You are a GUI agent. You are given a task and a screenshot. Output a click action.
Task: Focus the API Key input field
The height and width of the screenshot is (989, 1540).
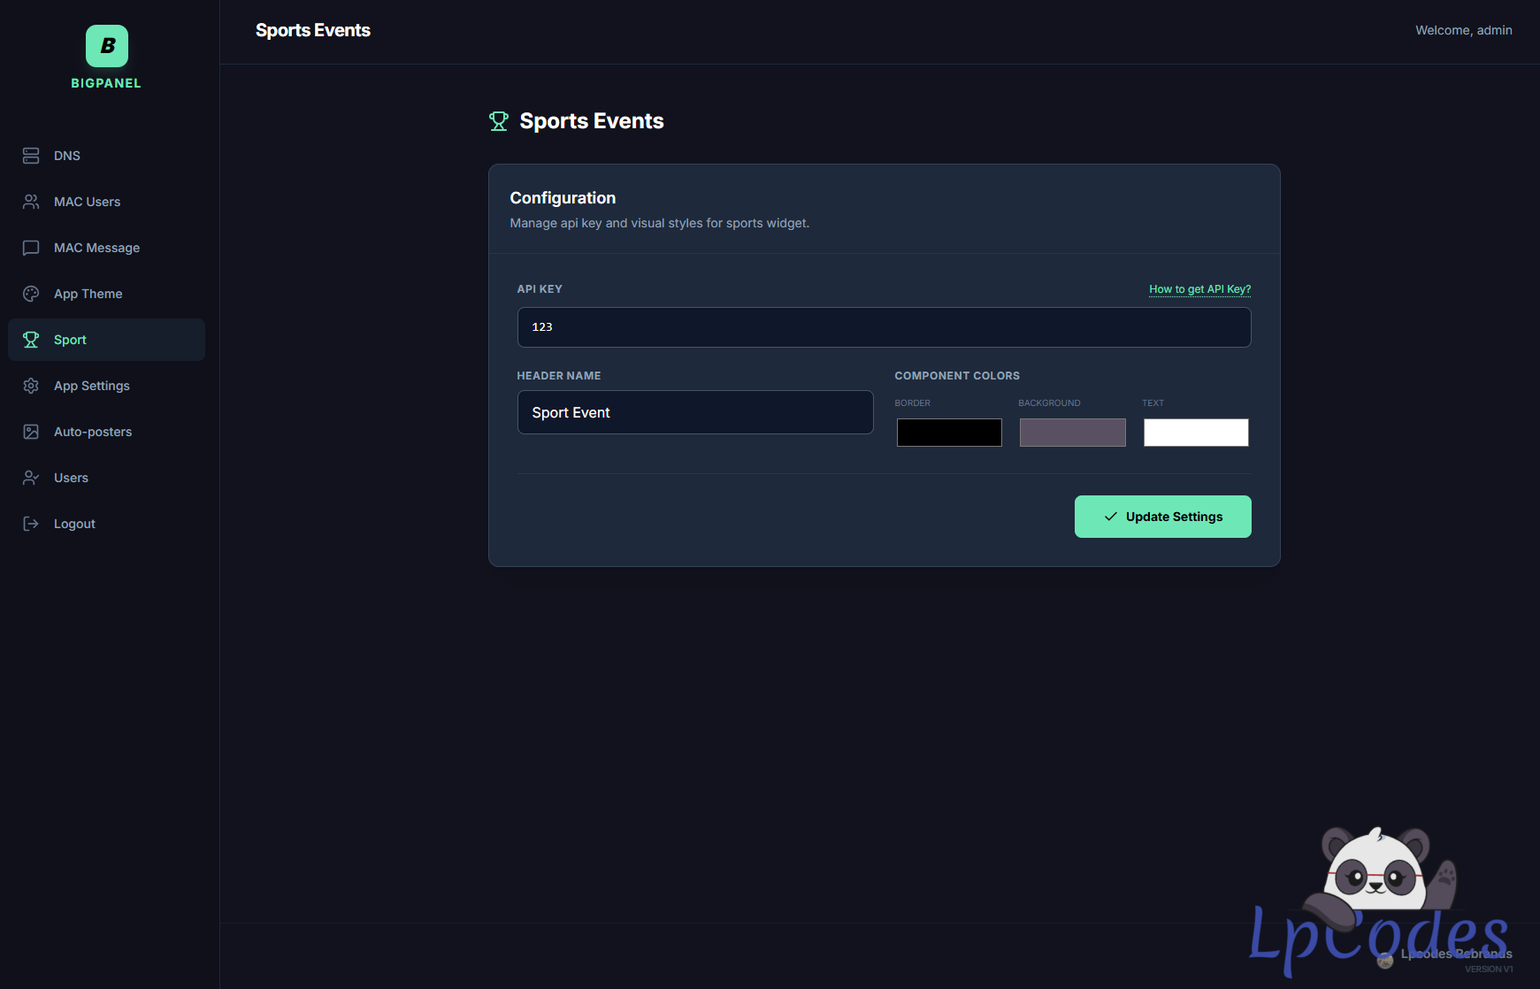tap(884, 327)
